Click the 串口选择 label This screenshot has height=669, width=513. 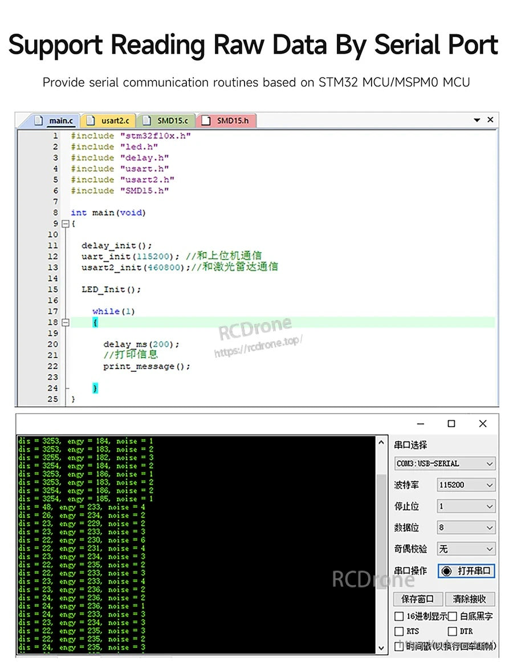click(410, 445)
